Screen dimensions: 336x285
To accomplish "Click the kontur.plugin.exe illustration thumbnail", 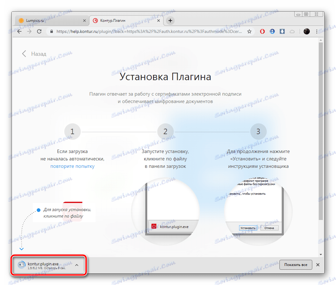I will click(x=166, y=212).
